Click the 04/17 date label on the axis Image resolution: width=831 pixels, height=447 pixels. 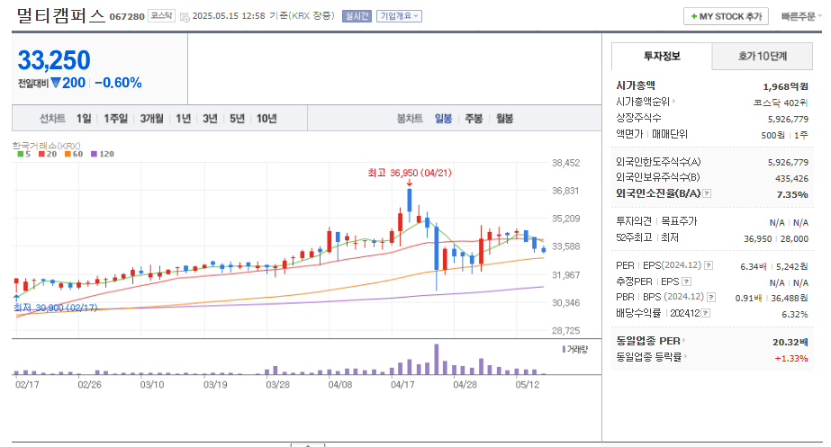pos(402,385)
